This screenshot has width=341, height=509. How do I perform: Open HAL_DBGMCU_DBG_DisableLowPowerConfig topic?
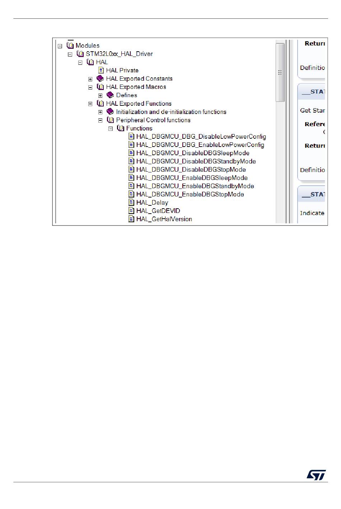201,136
